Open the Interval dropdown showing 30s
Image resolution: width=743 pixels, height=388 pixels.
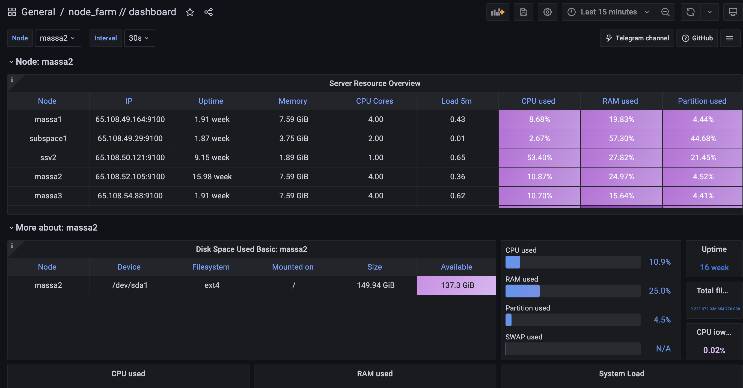pos(139,38)
